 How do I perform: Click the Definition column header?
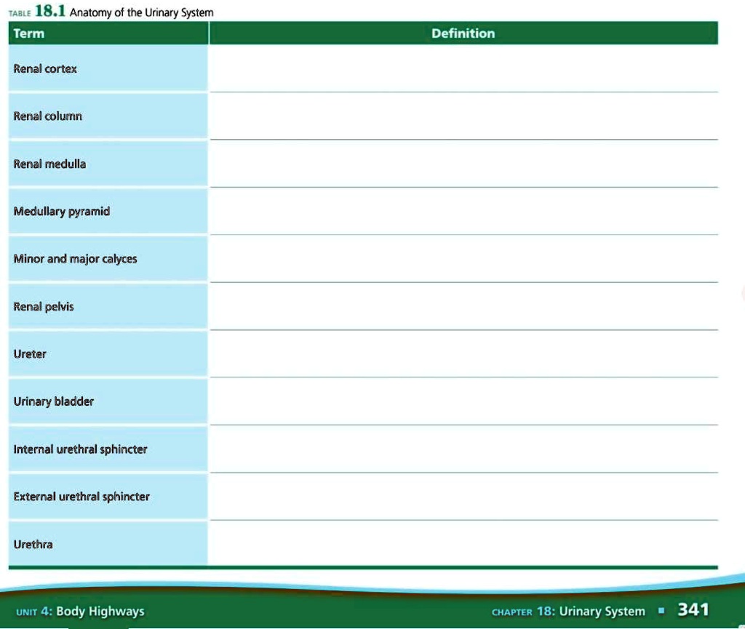463,33
